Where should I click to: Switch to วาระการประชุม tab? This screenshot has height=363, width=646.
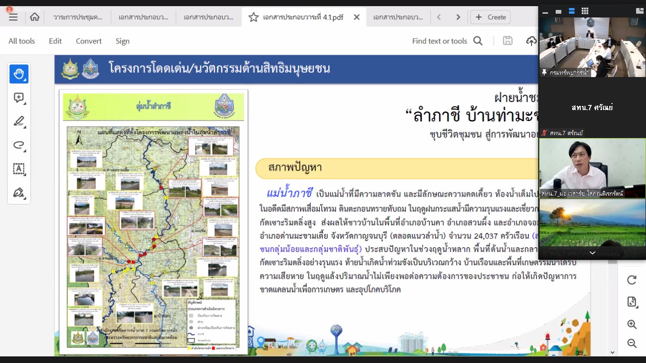(x=78, y=17)
